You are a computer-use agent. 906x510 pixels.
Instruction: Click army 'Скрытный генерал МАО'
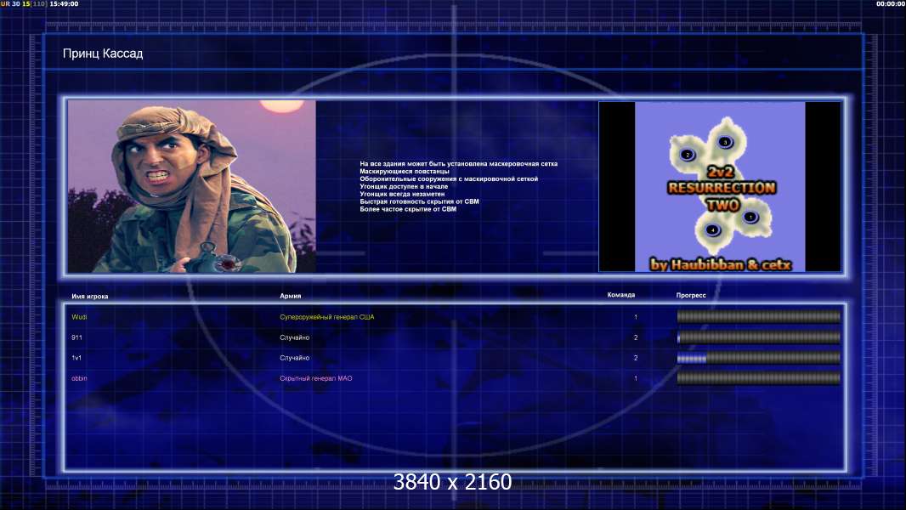pos(316,378)
